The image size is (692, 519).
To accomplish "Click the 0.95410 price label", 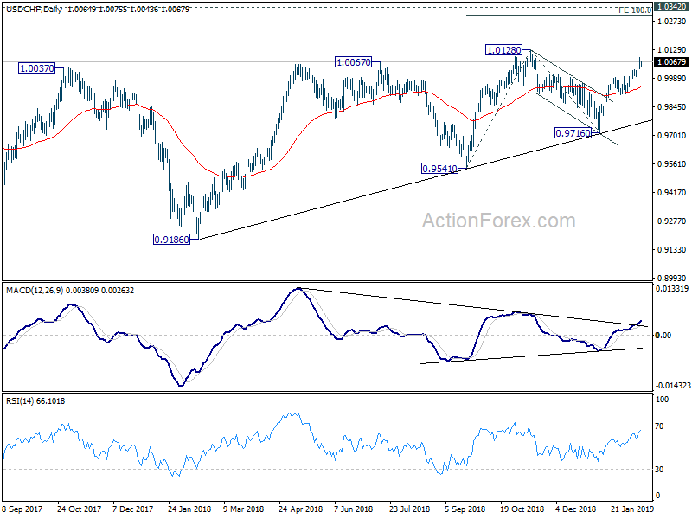I will point(439,169).
